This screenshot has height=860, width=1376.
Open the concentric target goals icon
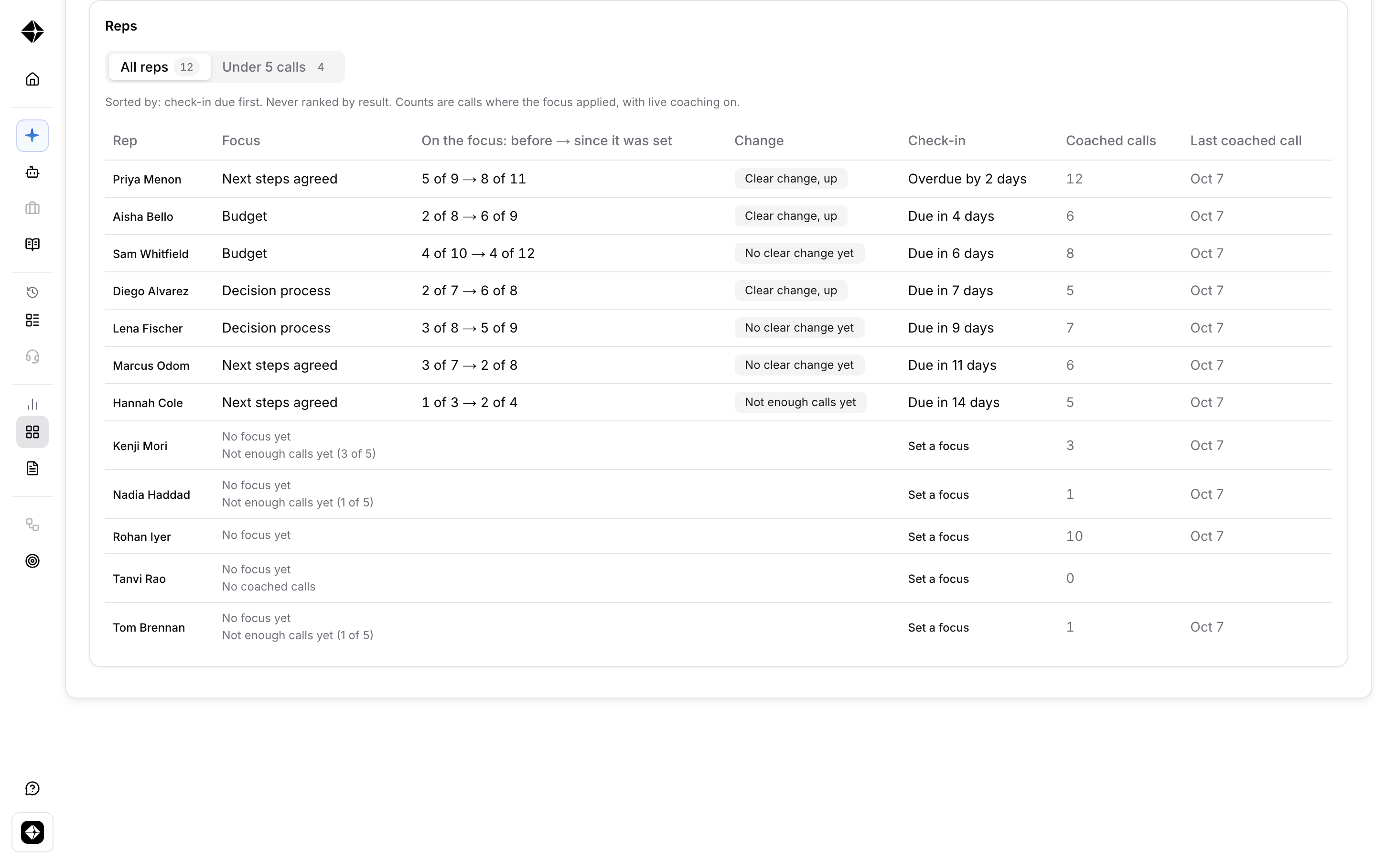[x=32, y=561]
